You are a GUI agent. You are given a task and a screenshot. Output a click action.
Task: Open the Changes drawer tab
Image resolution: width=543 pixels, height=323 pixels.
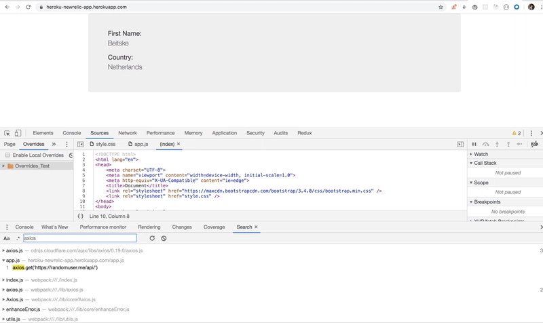click(x=182, y=227)
